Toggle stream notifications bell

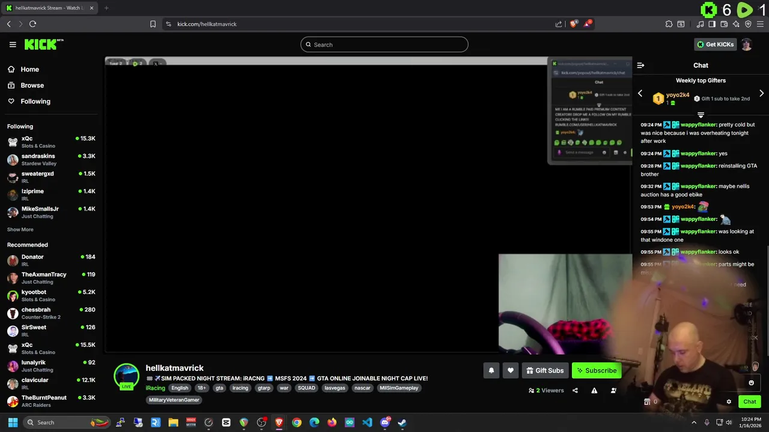pyautogui.click(x=491, y=371)
